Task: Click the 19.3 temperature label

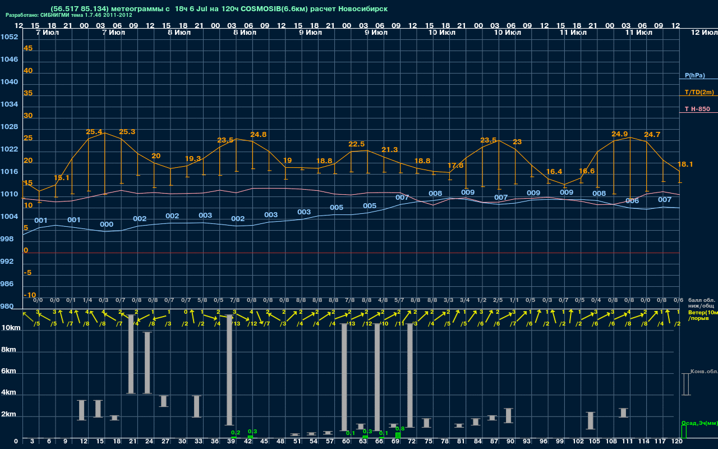Action: point(192,159)
